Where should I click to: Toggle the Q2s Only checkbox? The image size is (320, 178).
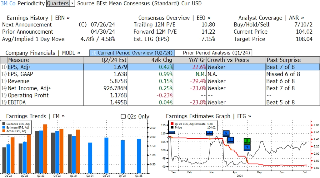point(123,116)
